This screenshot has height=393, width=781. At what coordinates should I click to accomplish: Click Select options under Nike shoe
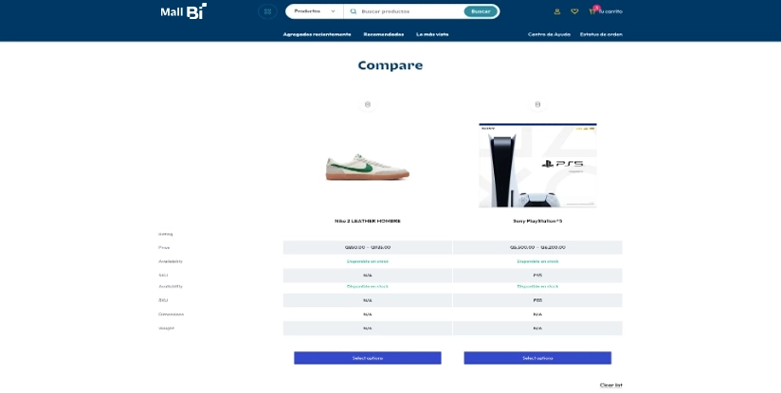[368, 358]
